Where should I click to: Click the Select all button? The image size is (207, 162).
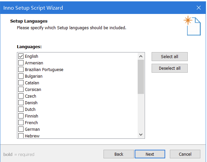tap(170, 56)
